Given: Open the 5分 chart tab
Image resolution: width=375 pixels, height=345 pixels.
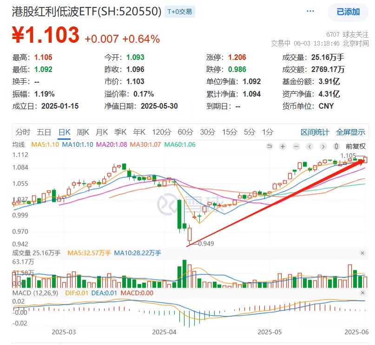Looking at the screenshot, I should 250,132.
